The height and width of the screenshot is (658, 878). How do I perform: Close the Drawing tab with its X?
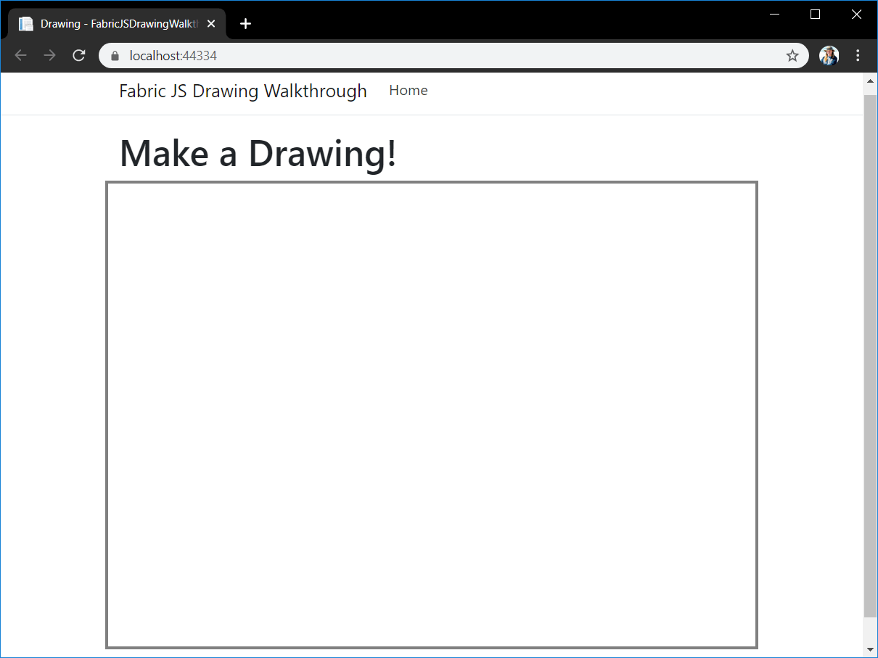pyautogui.click(x=210, y=23)
